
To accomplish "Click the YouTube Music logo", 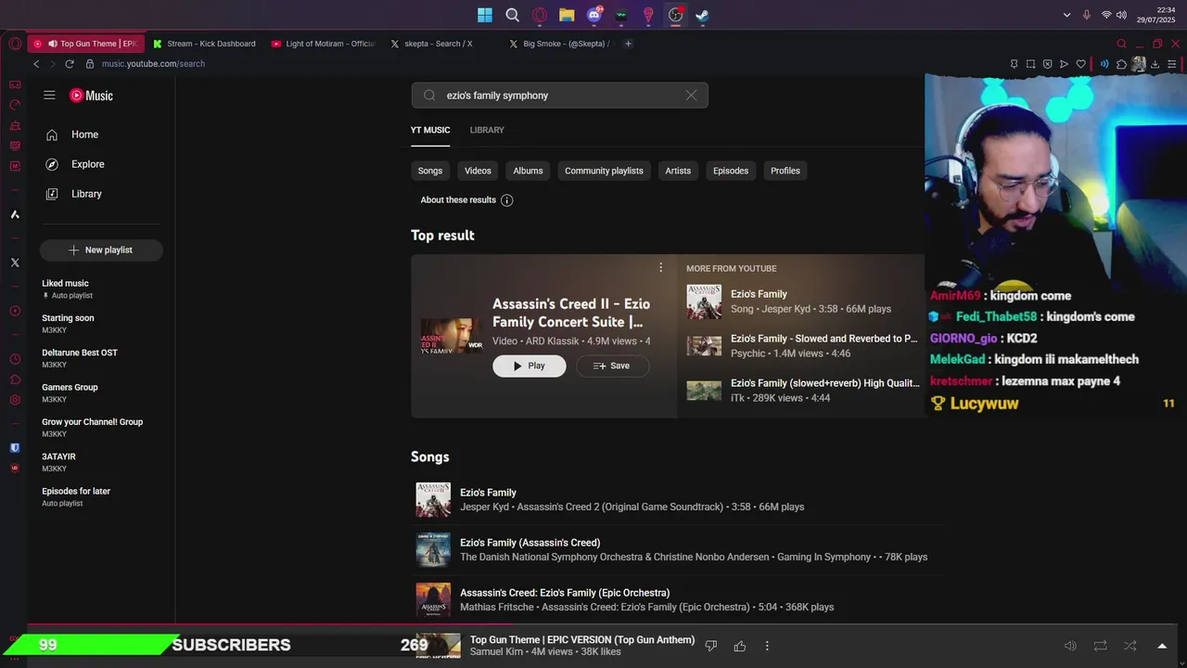I will click(x=91, y=96).
